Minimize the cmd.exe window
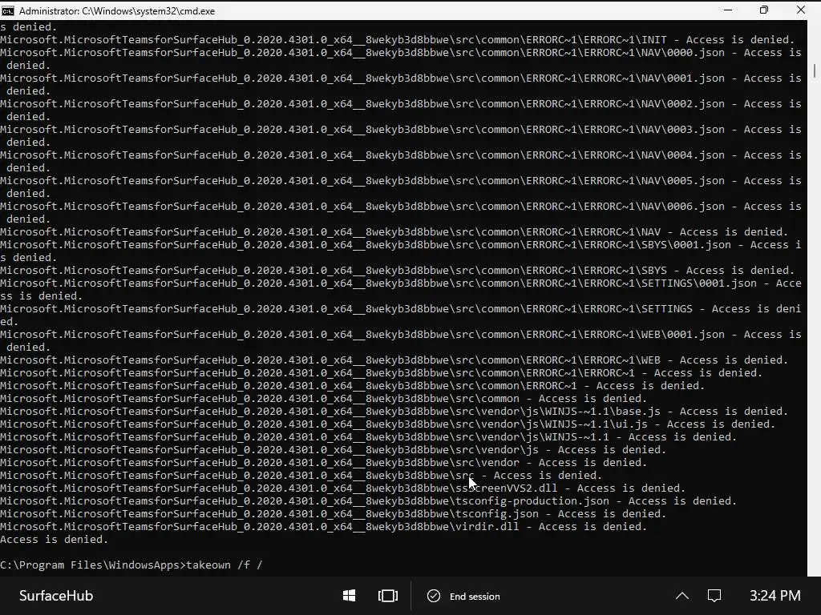This screenshot has width=821, height=615. coord(728,10)
